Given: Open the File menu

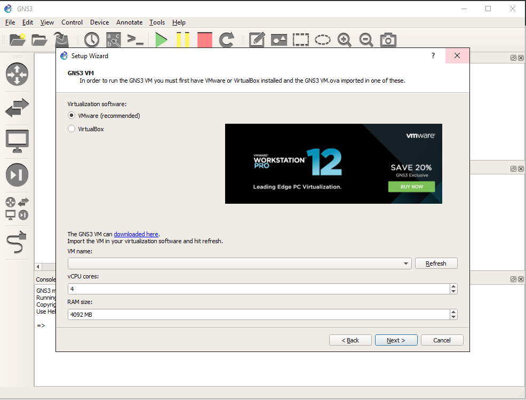Looking at the screenshot, I should 10,22.
